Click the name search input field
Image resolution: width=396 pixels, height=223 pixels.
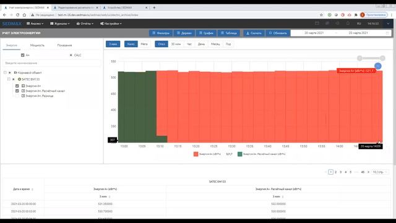51,63
